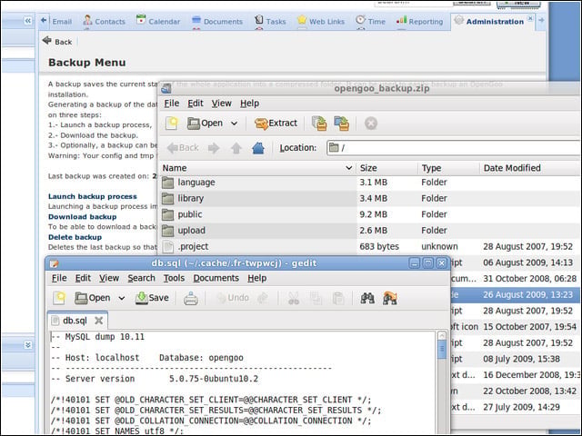
Task: Click the Add folder to archive icon
Action: pos(342,124)
